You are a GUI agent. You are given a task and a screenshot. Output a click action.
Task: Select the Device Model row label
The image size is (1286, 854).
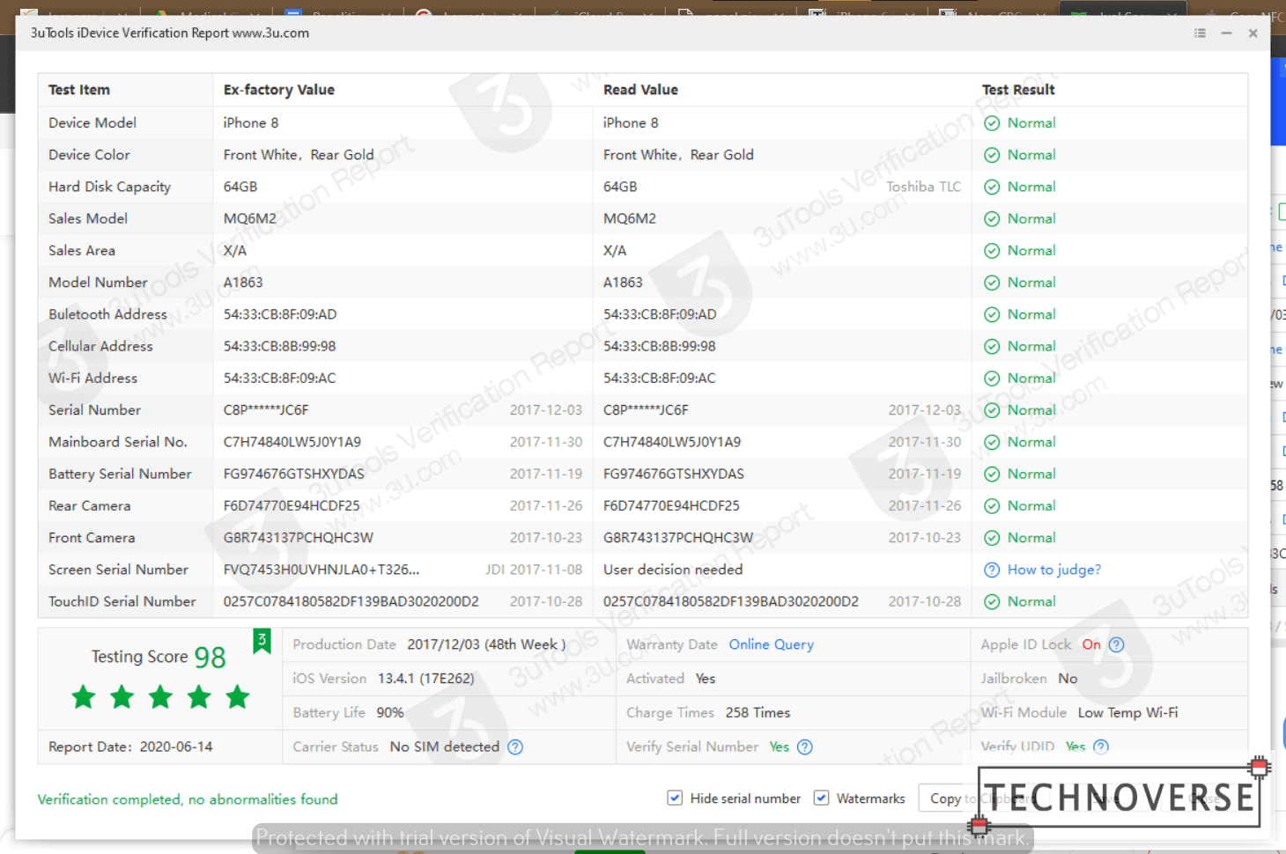(92, 123)
